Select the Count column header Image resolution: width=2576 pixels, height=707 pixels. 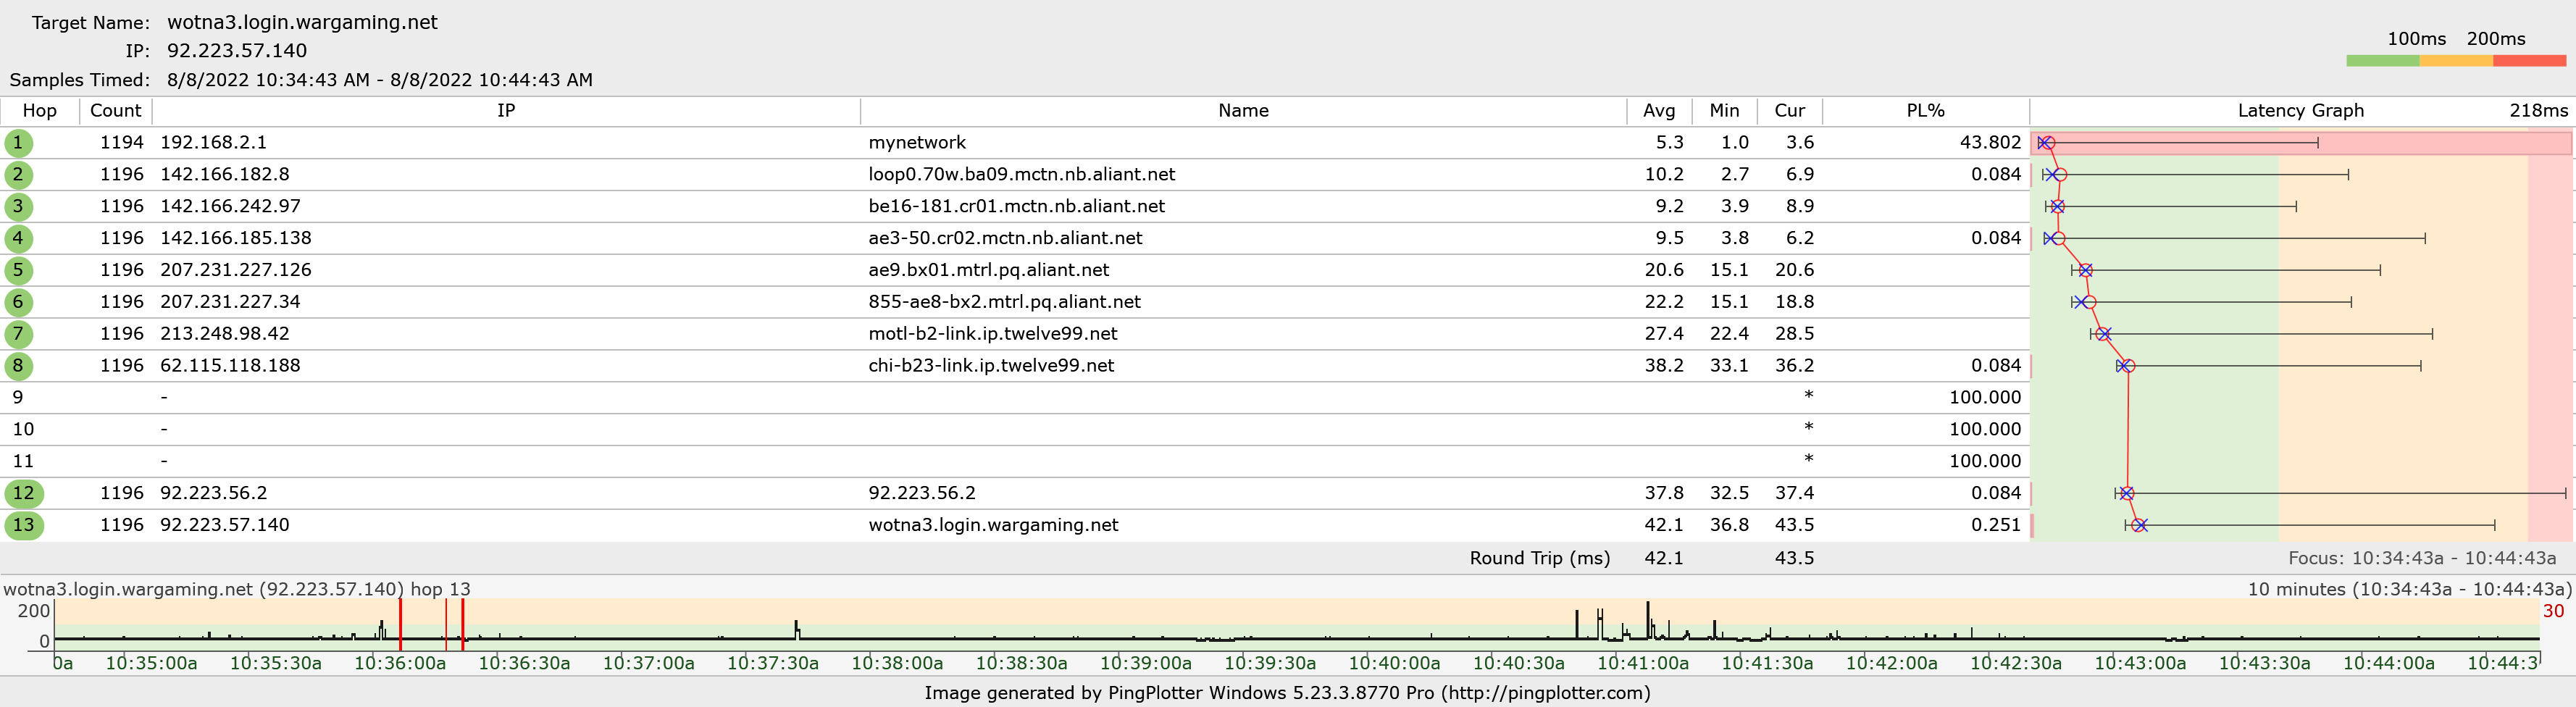coord(116,111)
